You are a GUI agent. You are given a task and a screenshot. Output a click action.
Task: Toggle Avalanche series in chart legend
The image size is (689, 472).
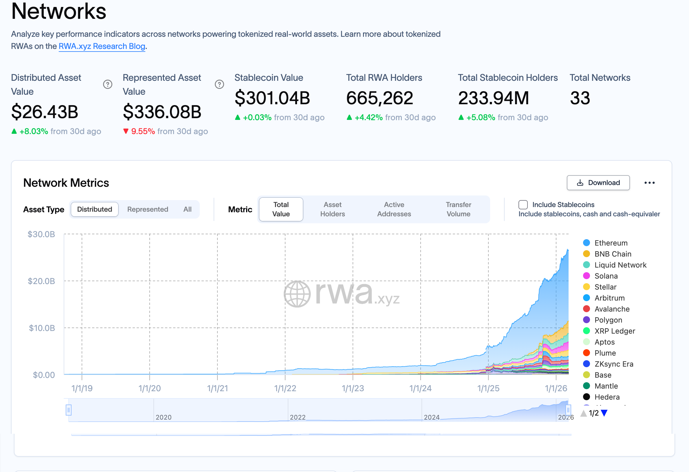[x=612, y=309]
